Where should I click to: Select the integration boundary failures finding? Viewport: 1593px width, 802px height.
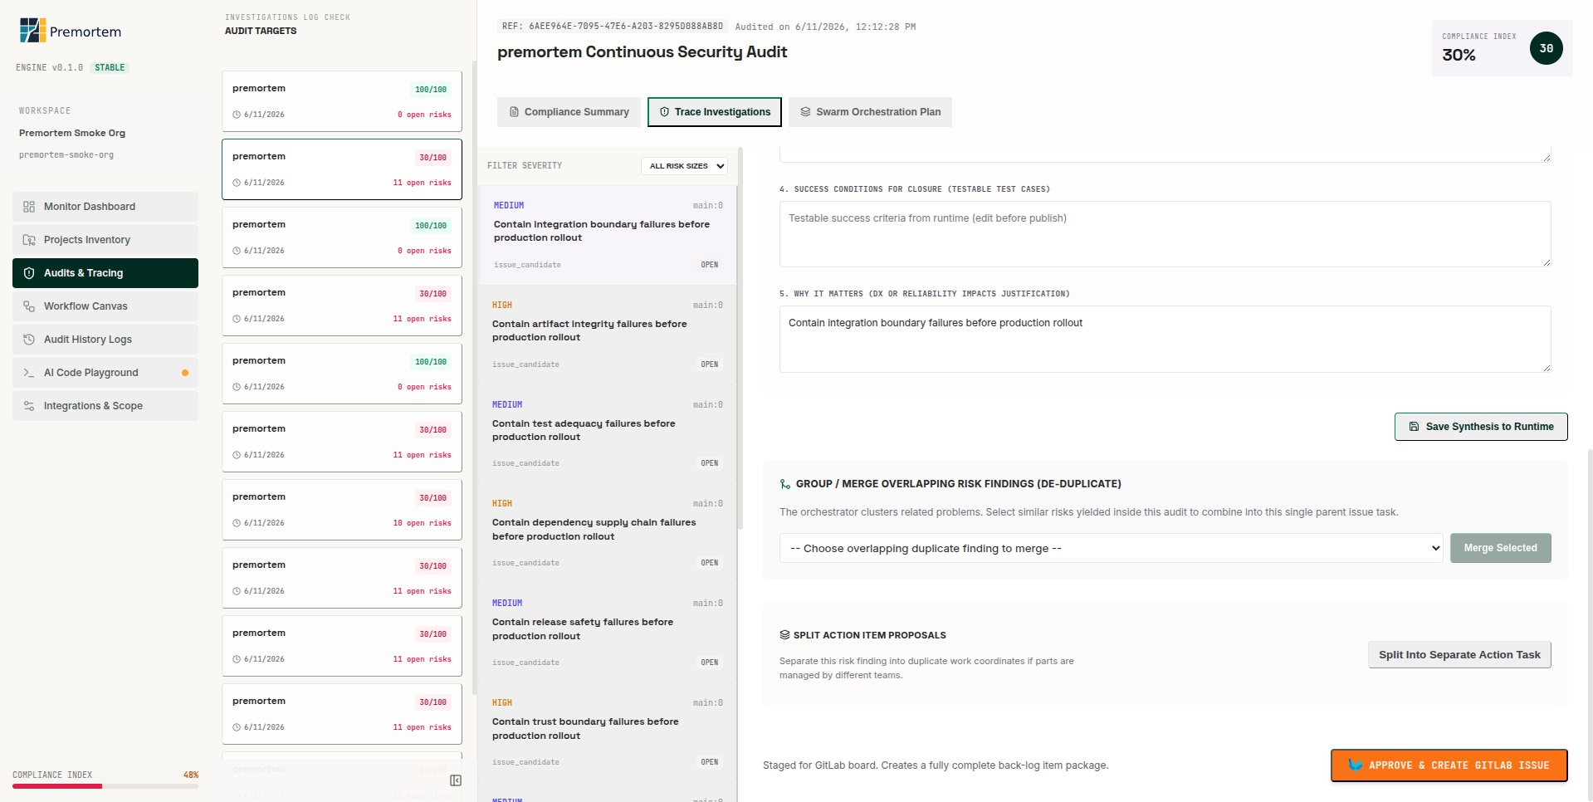point(608,235)
